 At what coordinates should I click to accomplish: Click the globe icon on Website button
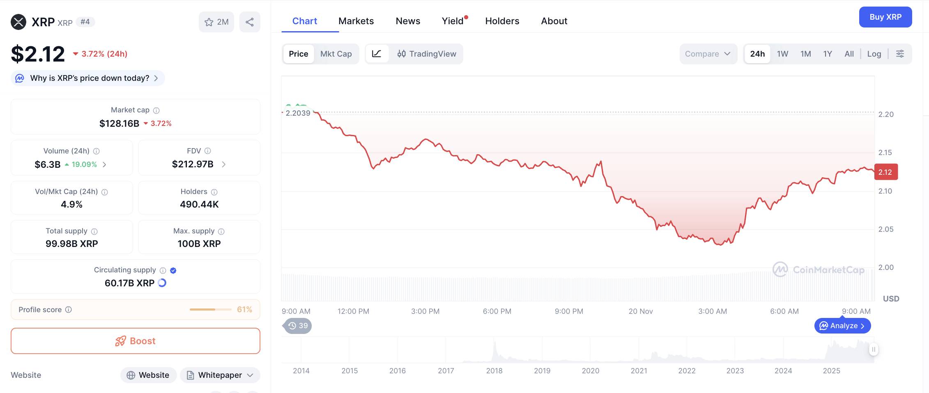click(131, 375)
